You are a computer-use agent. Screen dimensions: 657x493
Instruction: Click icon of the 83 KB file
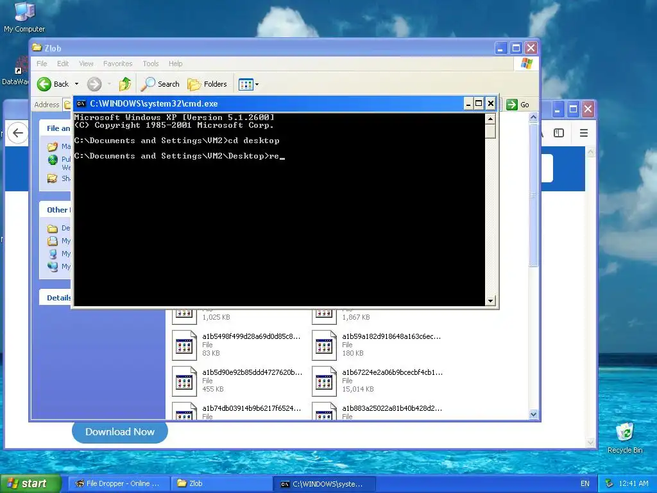(x=184, y=345)
